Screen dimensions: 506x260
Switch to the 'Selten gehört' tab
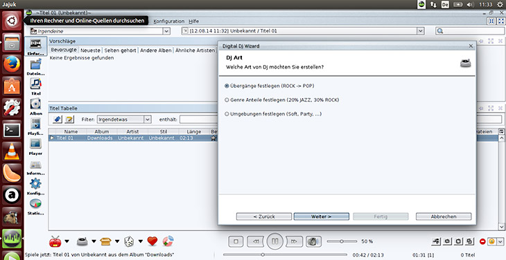[121, 50]
